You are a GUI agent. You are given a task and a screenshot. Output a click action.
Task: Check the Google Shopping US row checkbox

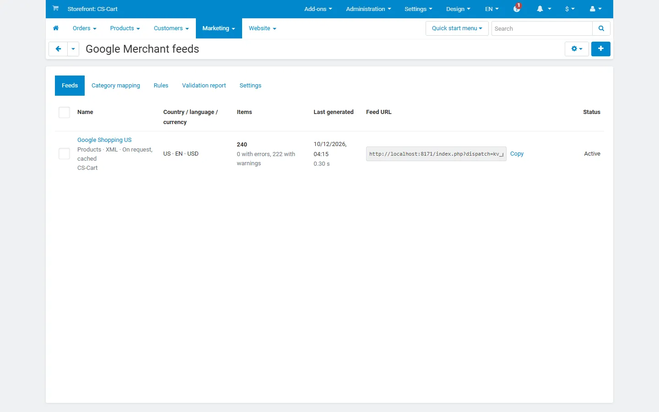[x=64, y=154]
